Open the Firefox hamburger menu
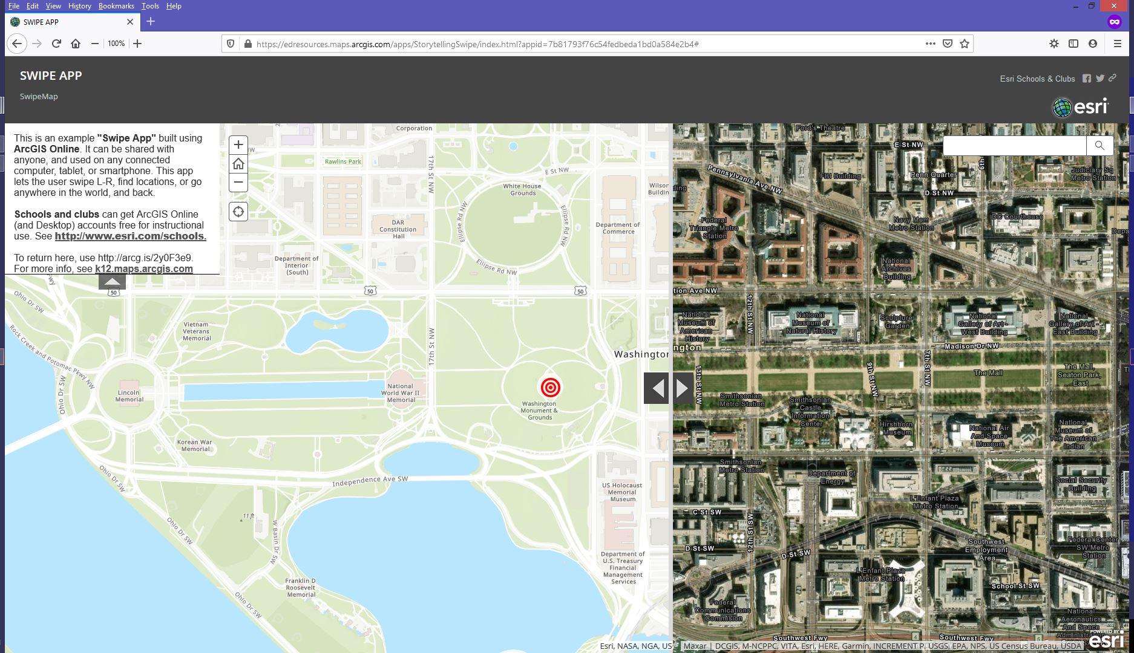Viewport: 1134px width, 653px height. (1117, 44)
